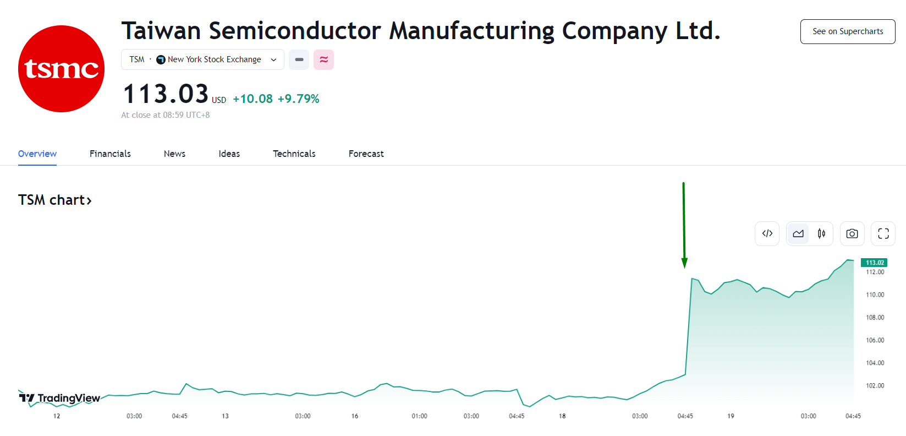The height and width of the screenshot is (436, 906).
Task: Click the pink approximate-equals status icon
Action: click(x=323, y=59)
